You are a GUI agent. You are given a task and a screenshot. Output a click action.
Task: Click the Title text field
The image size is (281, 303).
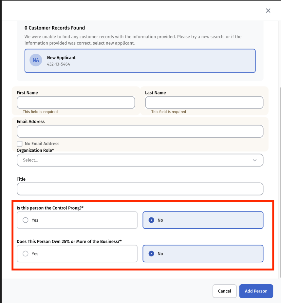(x=140, y=189)
